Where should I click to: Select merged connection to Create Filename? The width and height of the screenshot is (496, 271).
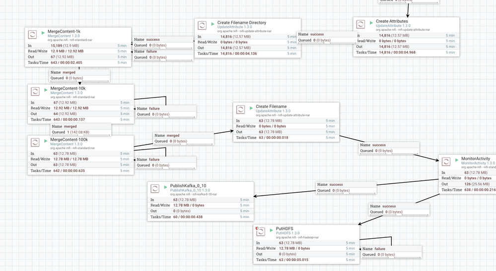184,138
